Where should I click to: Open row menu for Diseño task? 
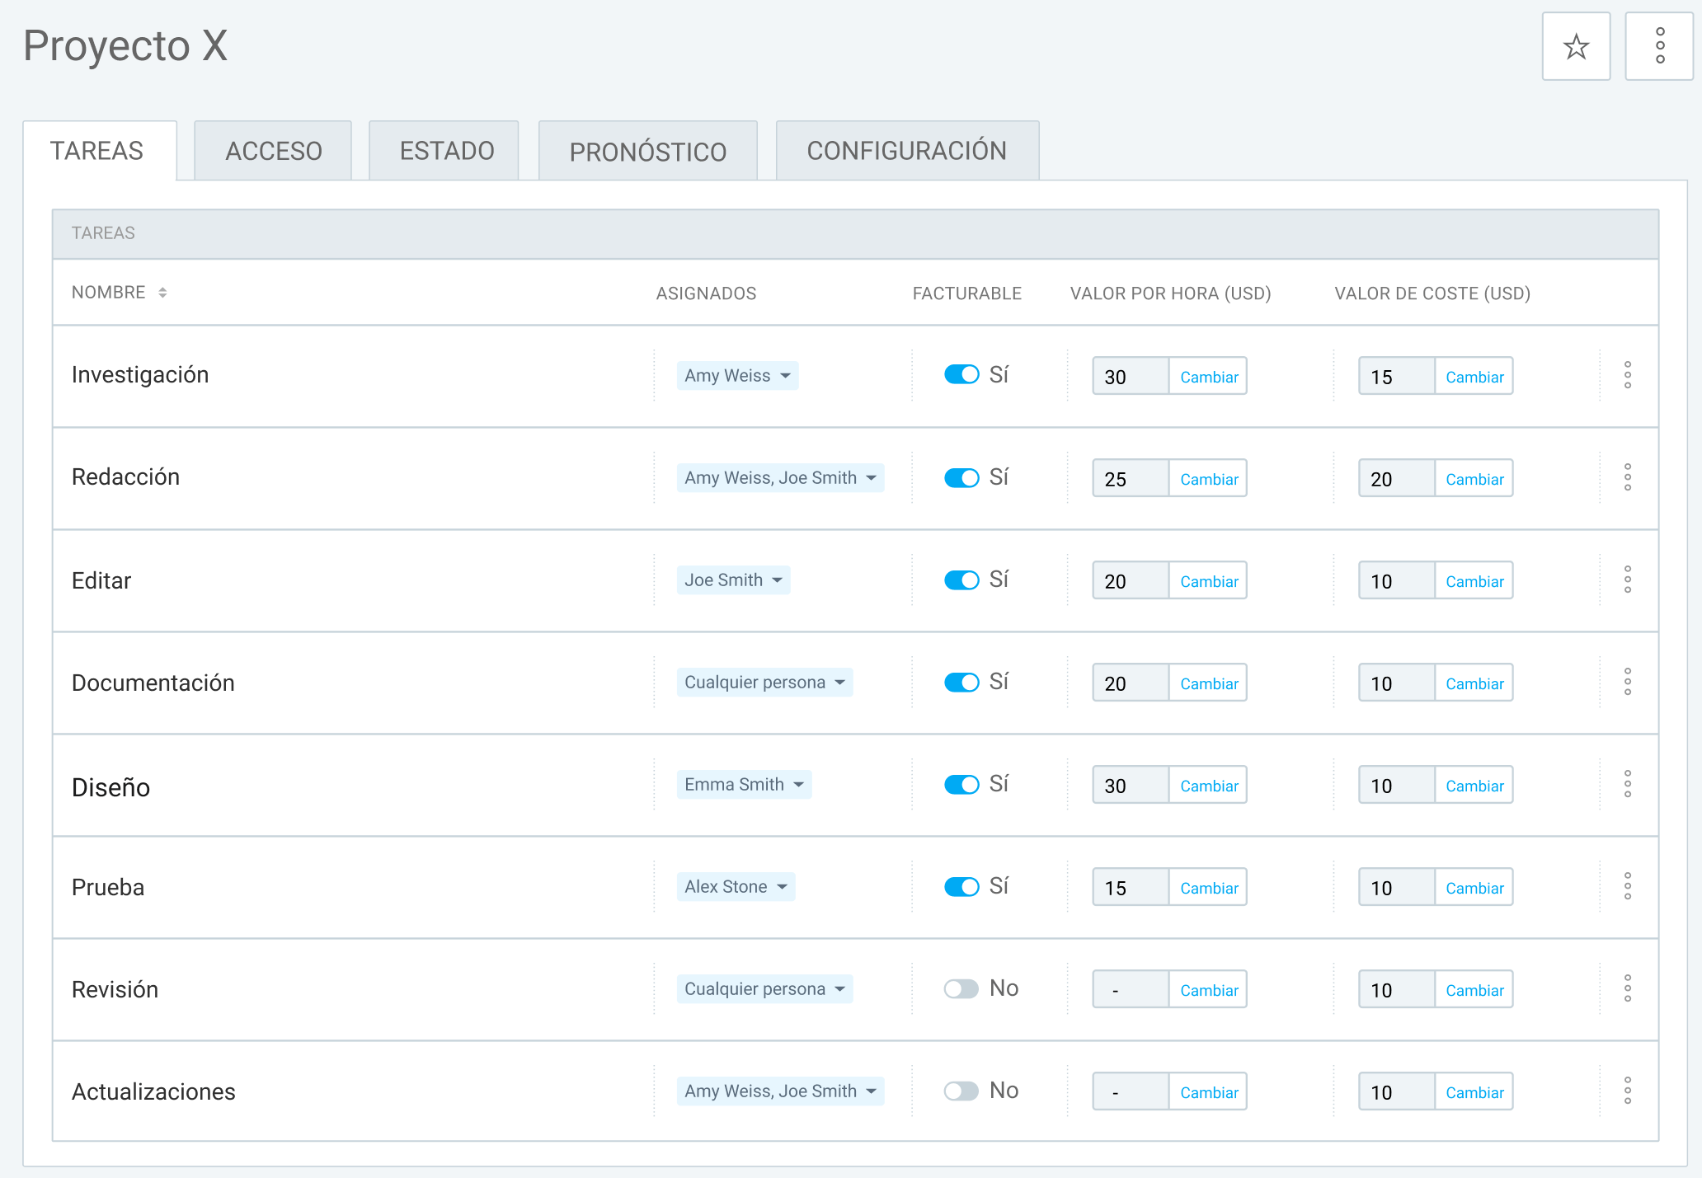pos(1628,784)
